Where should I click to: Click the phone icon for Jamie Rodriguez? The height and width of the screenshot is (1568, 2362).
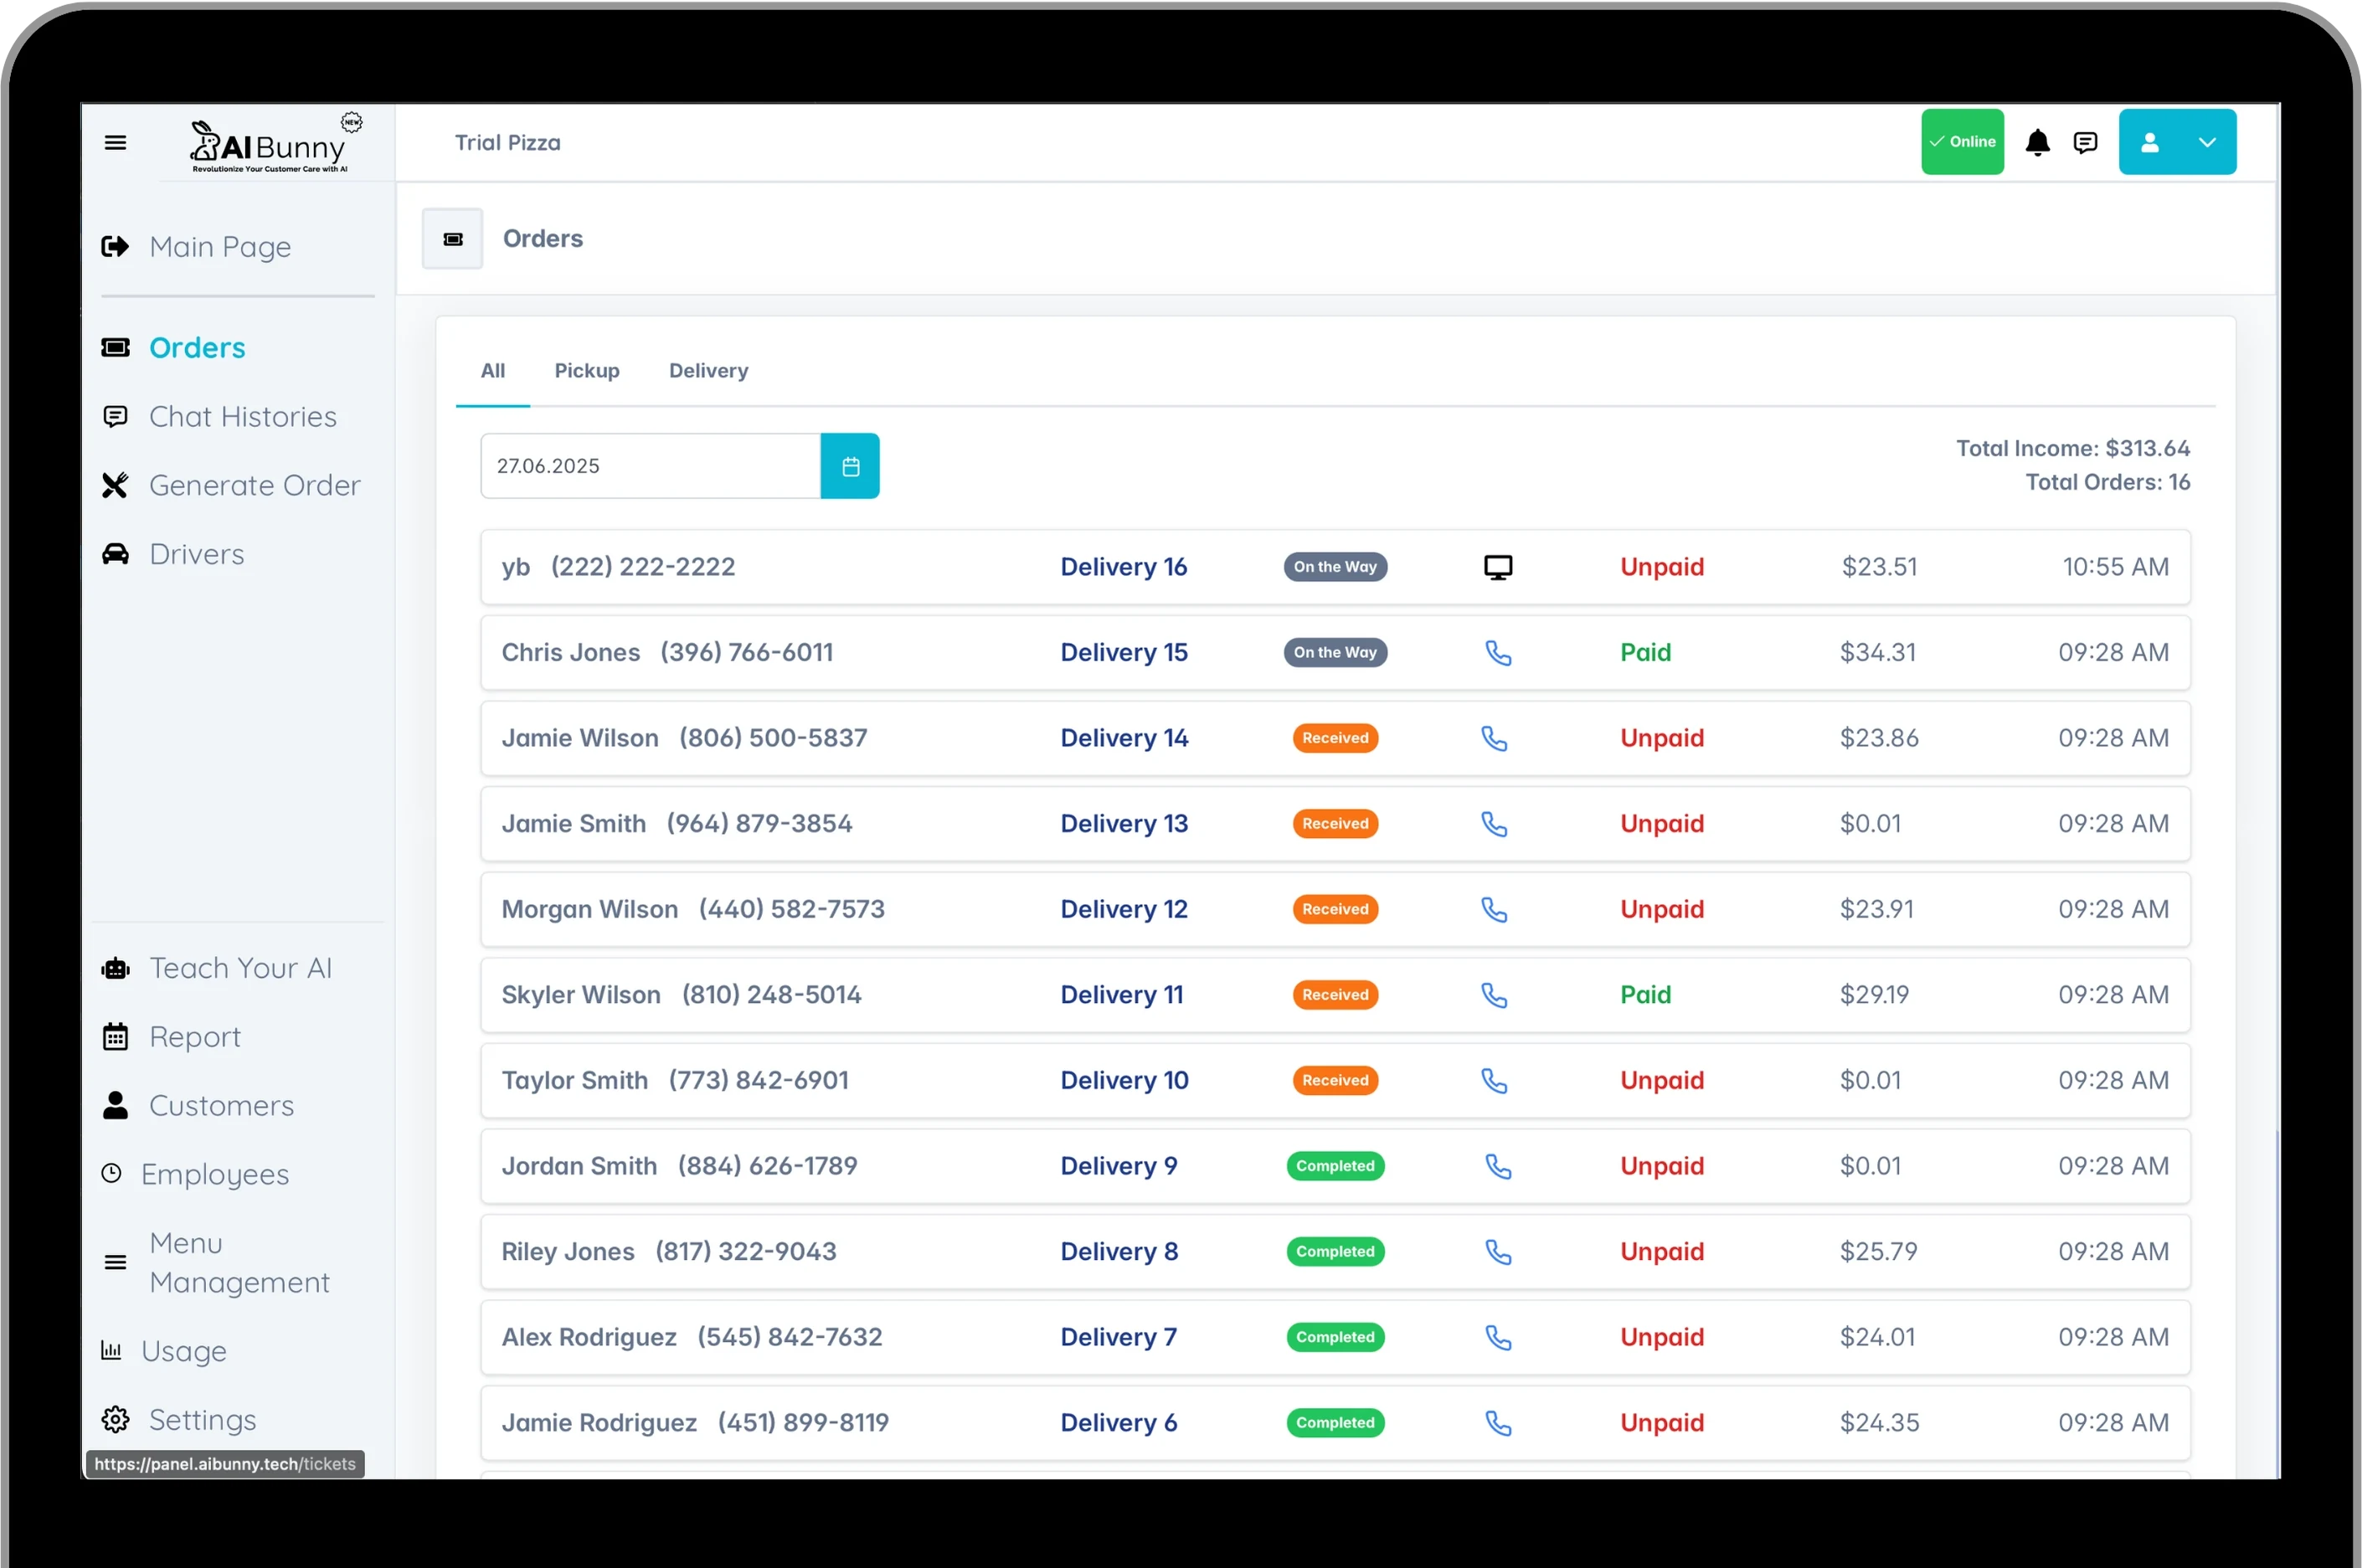[x=1497, y=1424]
